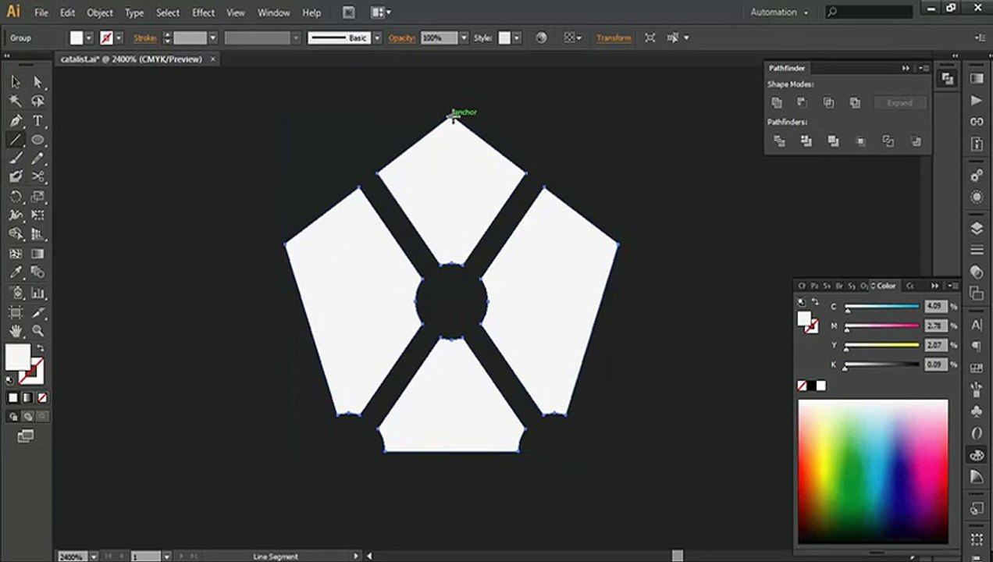Set paint mode to Gradient in Tools panel
Image resolution: width=993 pixels, height=562 pixels.
click(x=28, y=398)
